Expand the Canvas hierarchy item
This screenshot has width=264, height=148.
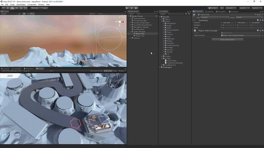point(130,38)
